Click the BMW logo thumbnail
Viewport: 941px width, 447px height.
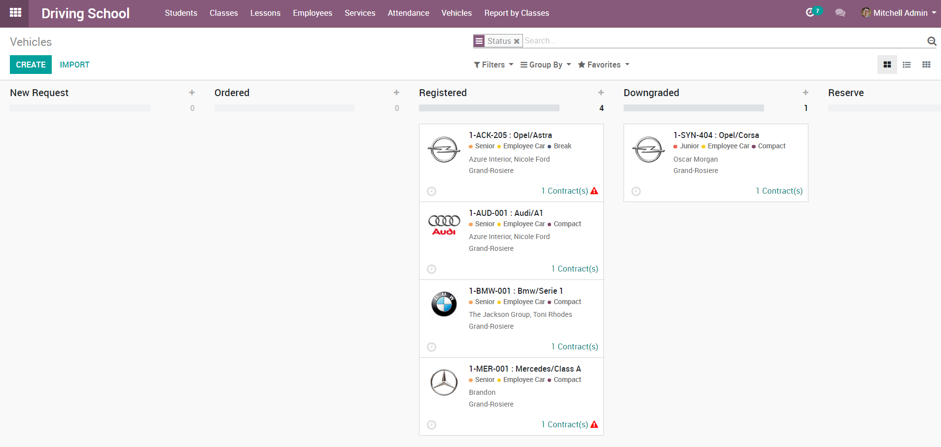[444, 304]
